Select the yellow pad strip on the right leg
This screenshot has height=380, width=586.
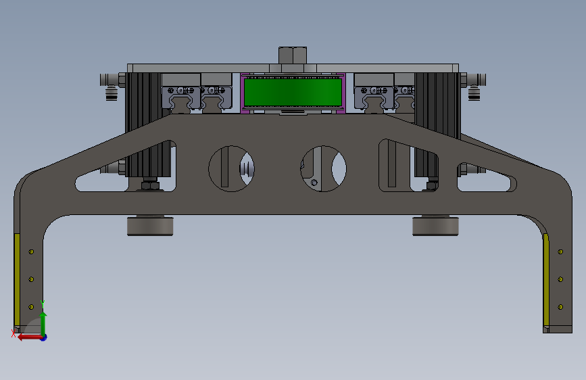point(546,280)
